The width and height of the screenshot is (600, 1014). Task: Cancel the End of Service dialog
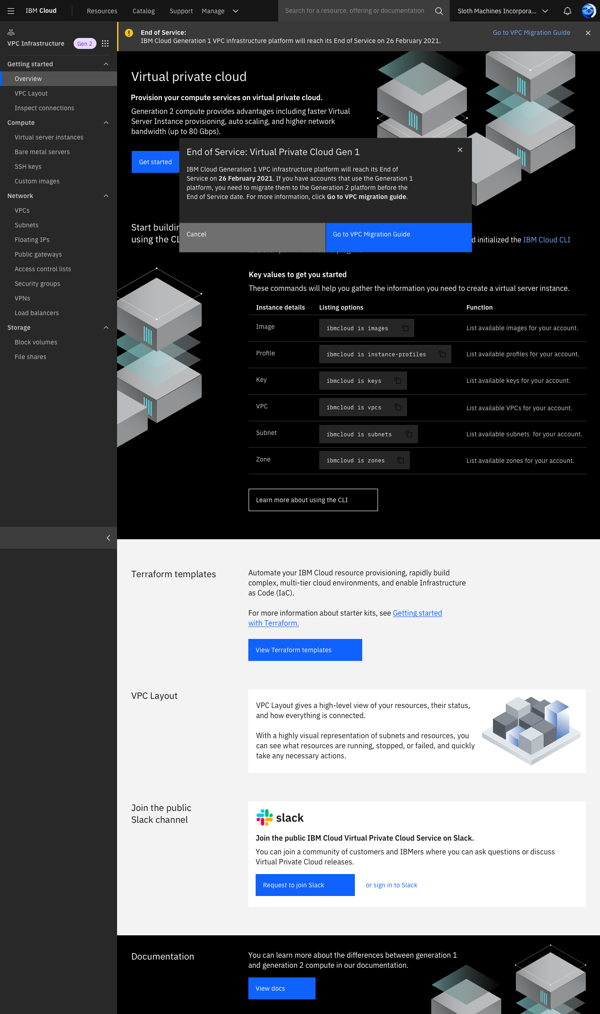(x=252, y=237)
